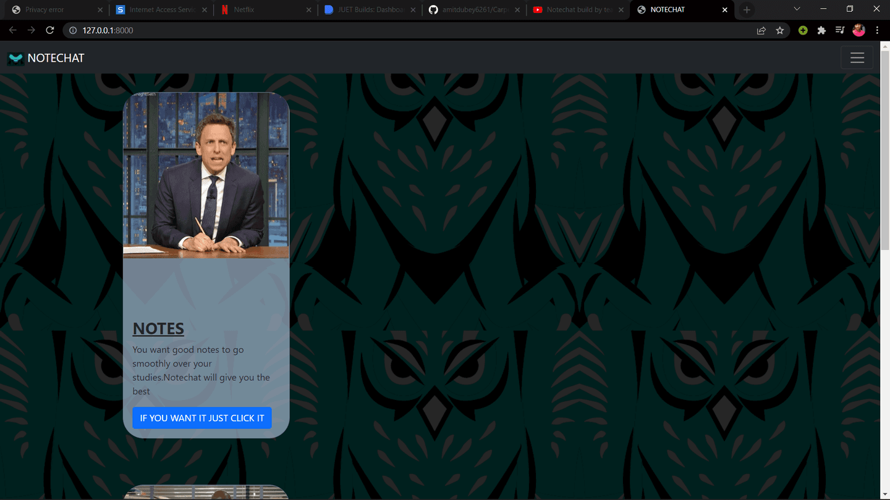
Task: Click the second card image at bottom
Action: [x=206, y=492]
